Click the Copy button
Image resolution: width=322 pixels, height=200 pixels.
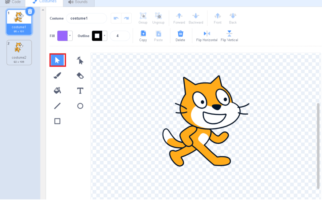(143, 36)
